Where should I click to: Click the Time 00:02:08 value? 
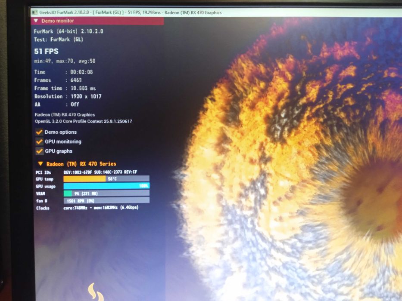pyautogui.click(x=81, y=72)
